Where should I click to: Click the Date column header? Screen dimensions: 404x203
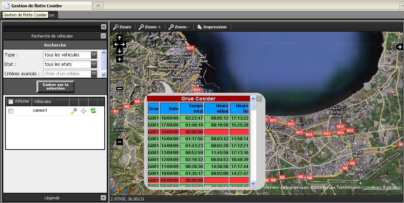click(x=169, y=109)
